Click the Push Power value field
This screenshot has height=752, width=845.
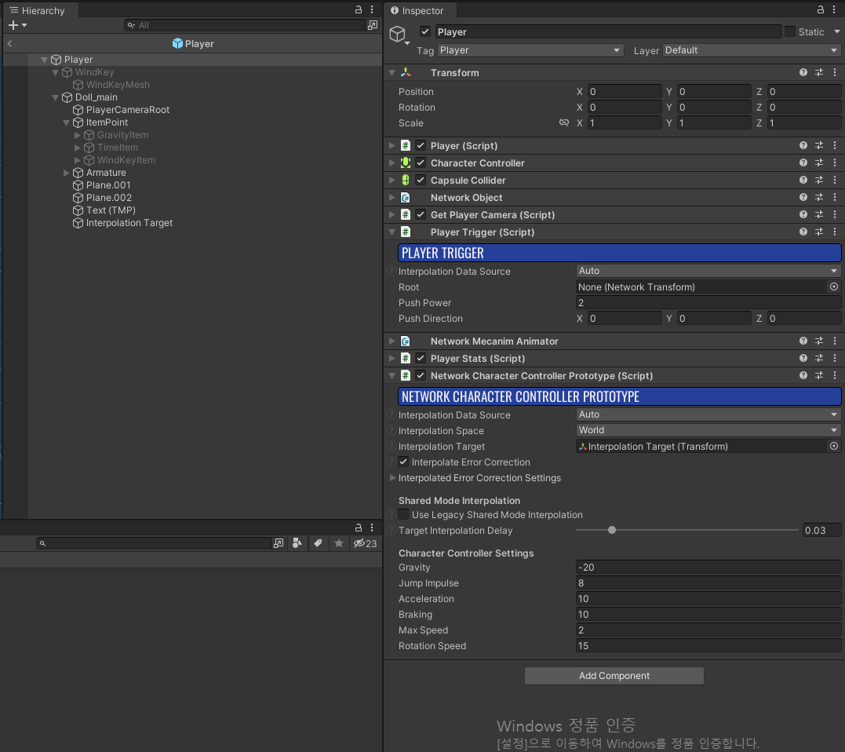coord(708,302)
